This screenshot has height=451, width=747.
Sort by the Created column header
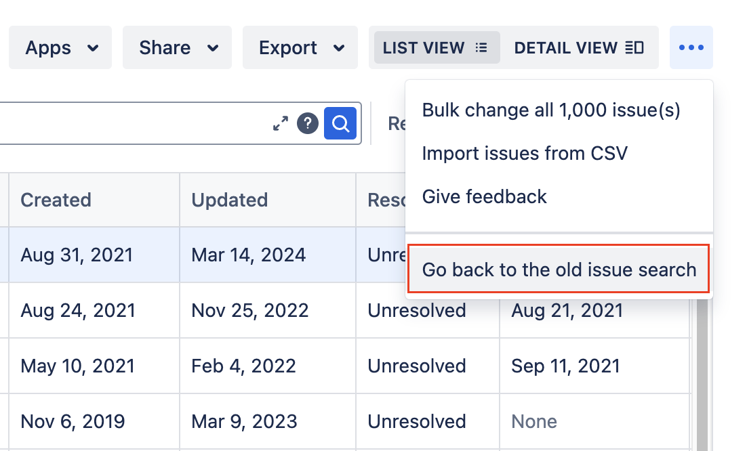pyautogui.click(x=56, y=200)
